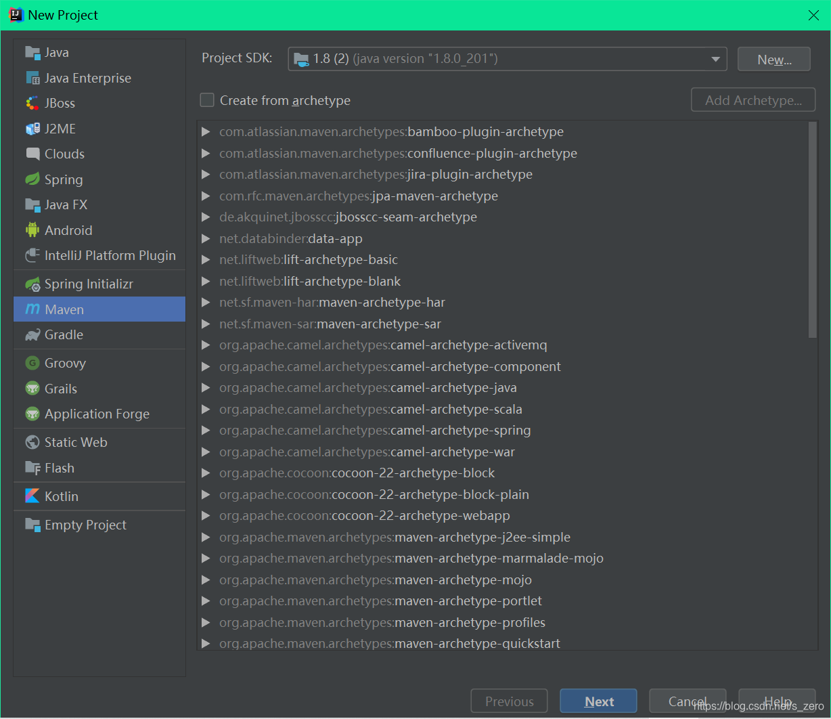Expand bamboo-plugin-archetype node
This screenshot has width=831, height=719.
click(206, 132)
